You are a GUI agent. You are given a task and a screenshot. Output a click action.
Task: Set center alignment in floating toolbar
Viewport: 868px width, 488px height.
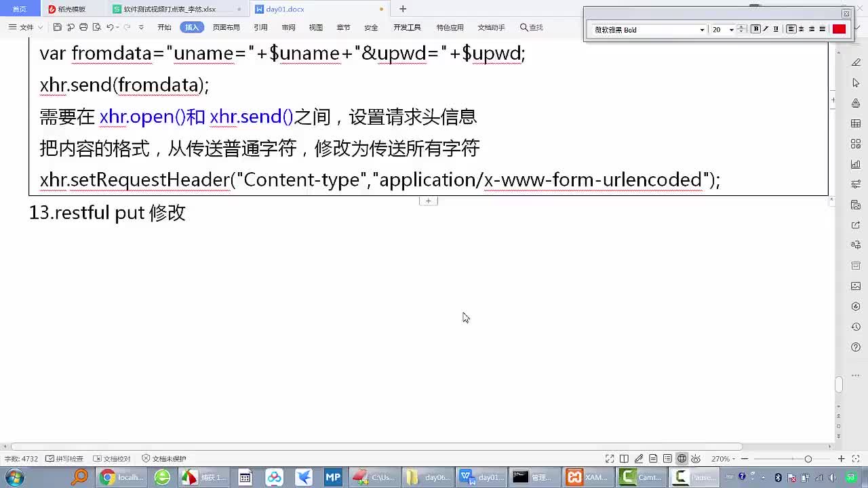click(802, 29)
